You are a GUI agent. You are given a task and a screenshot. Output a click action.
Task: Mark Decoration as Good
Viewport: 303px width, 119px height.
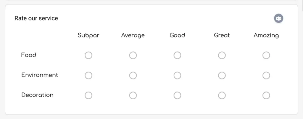177,95
